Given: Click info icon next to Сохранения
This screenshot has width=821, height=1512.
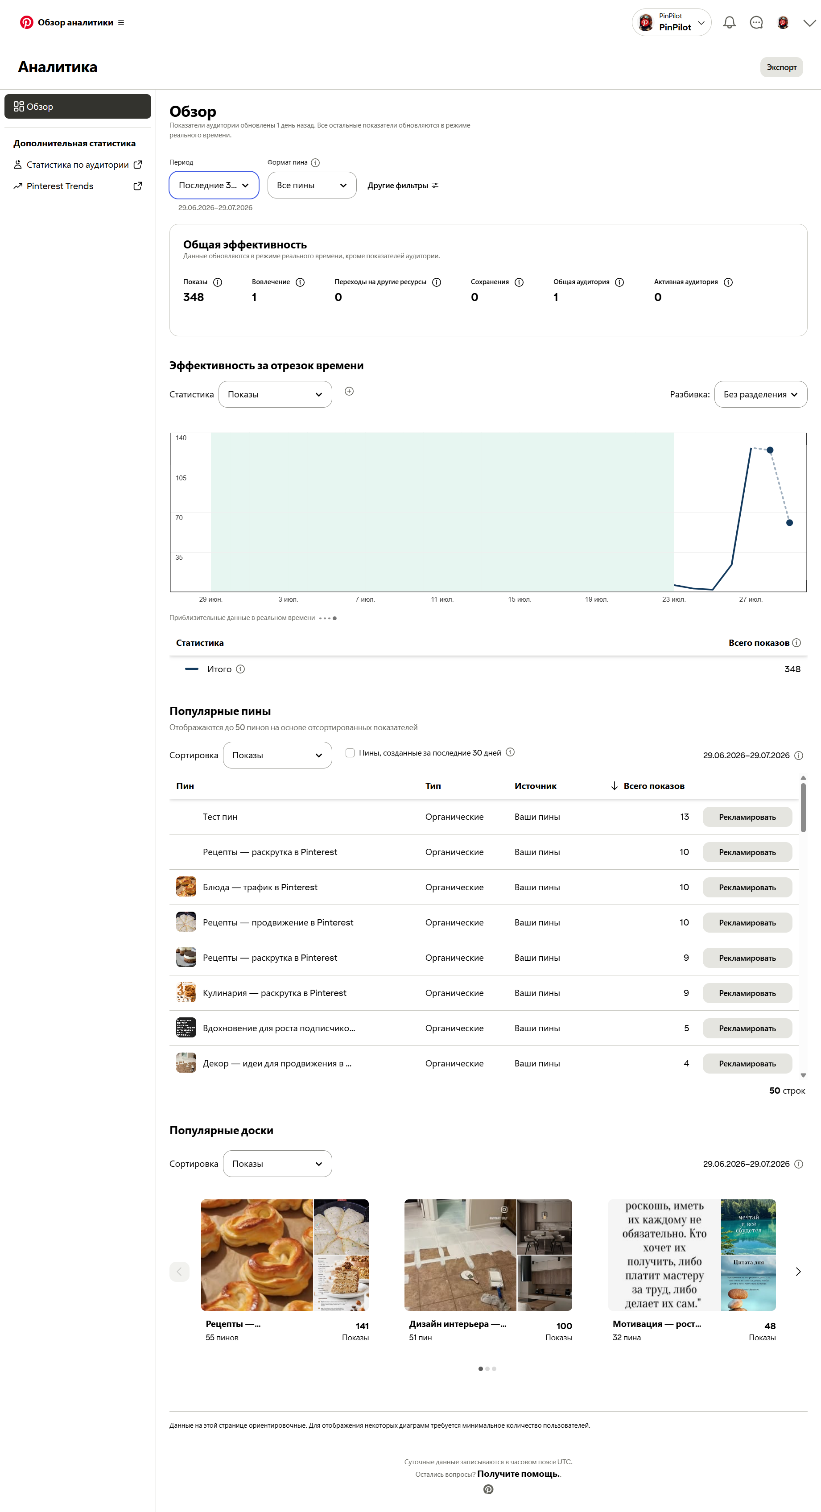Looking at the screenshot, I should (519, 282).
